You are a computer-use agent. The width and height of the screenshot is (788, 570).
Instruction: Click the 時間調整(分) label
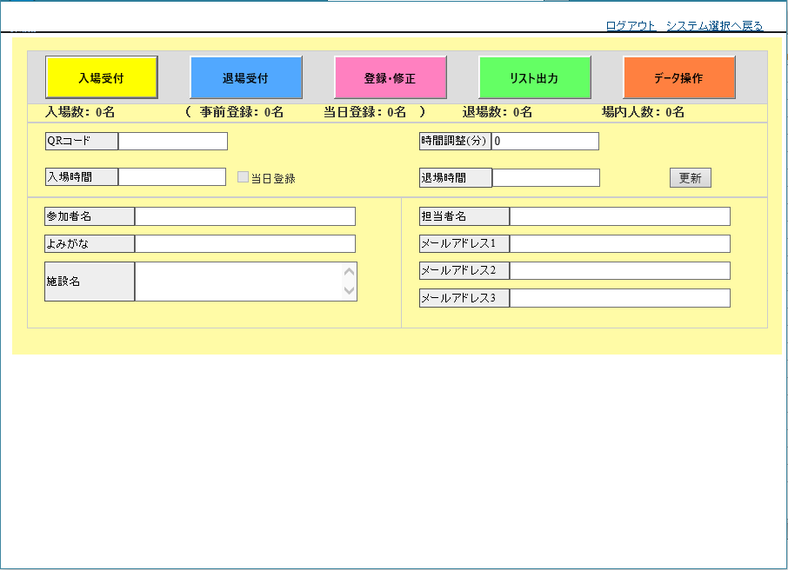[455, 141]
